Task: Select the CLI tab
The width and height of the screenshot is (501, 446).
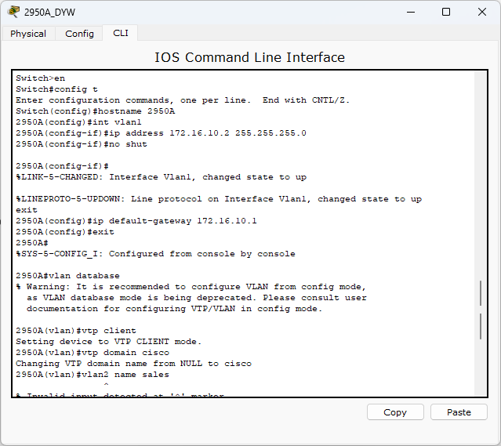Action: click(121, 33)
